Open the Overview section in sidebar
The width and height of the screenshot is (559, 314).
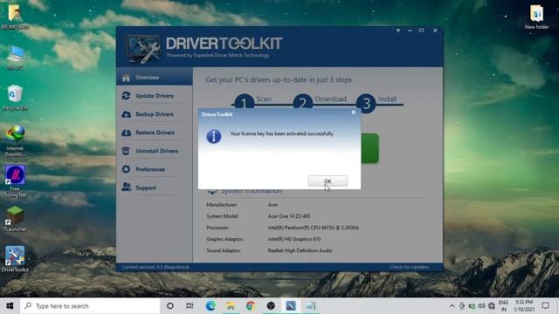(155, 78)
